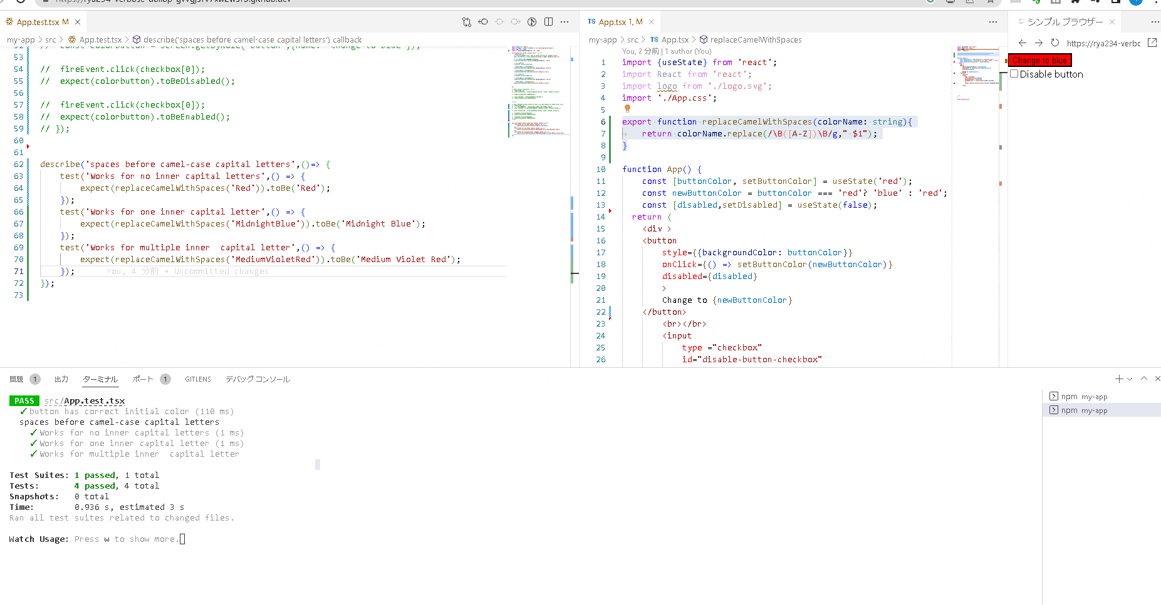This screenshot has height=605, width=1161.
Task: Click the 'Works for one inner capital letter' result
Action: point(137,444)
